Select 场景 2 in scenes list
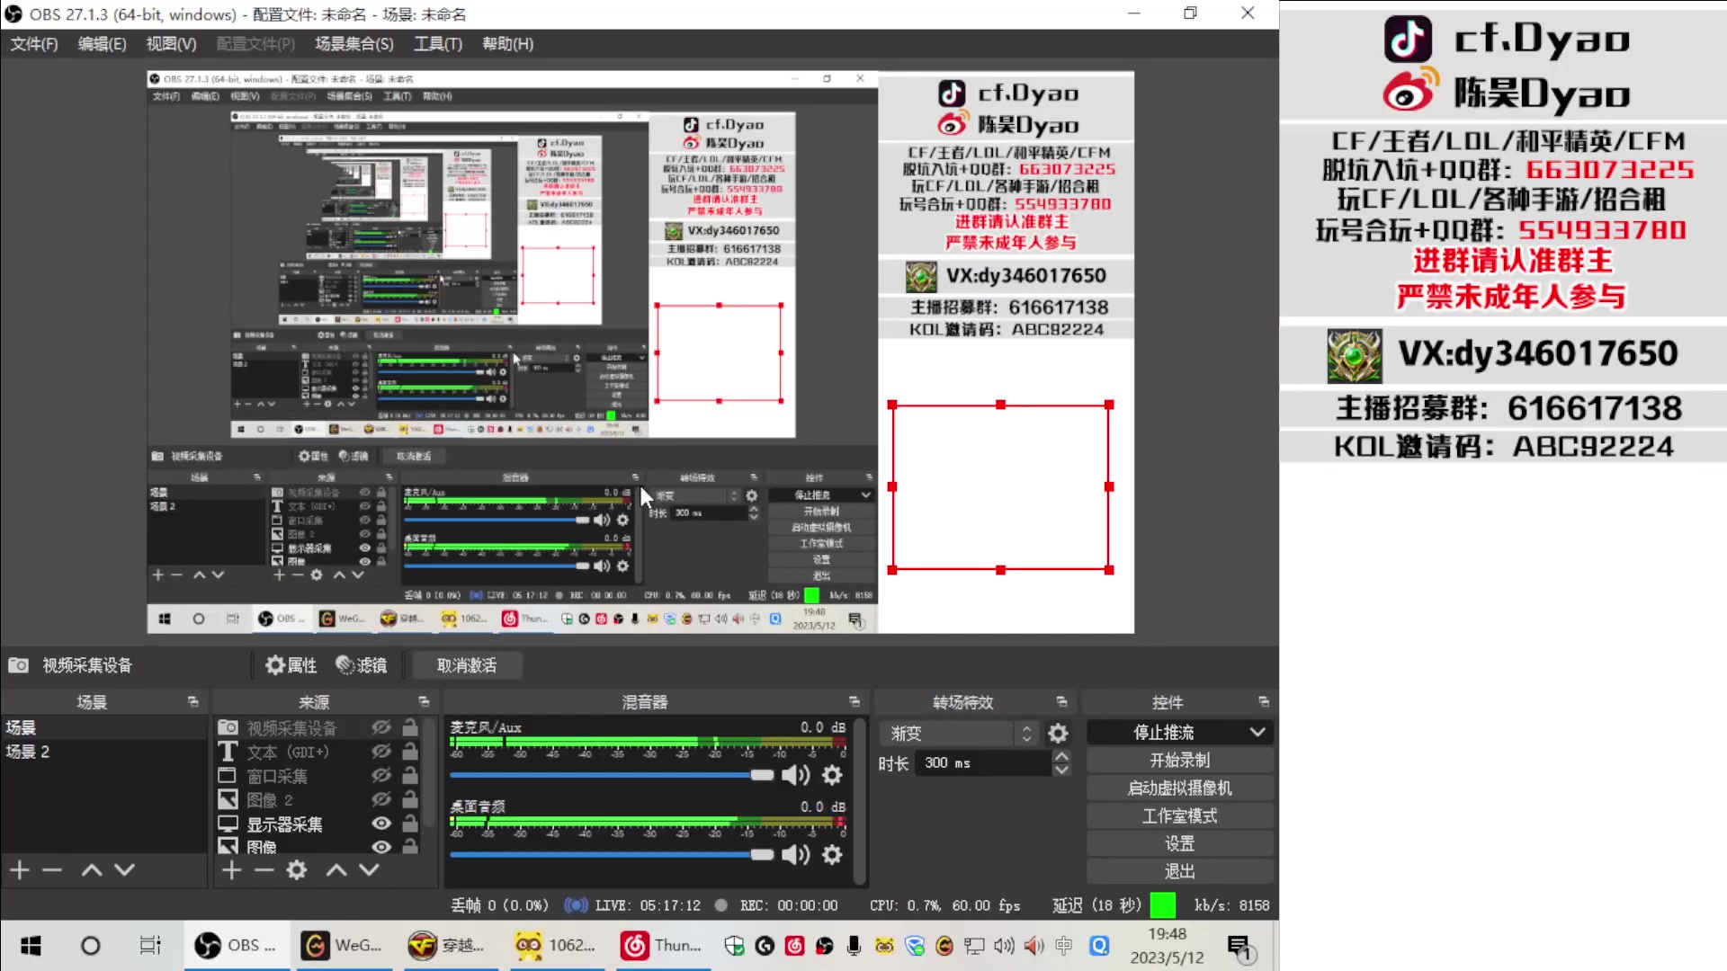 [103, 752]
